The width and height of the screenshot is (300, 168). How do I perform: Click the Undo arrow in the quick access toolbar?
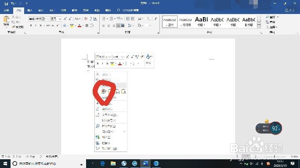[x=12, y=3]
